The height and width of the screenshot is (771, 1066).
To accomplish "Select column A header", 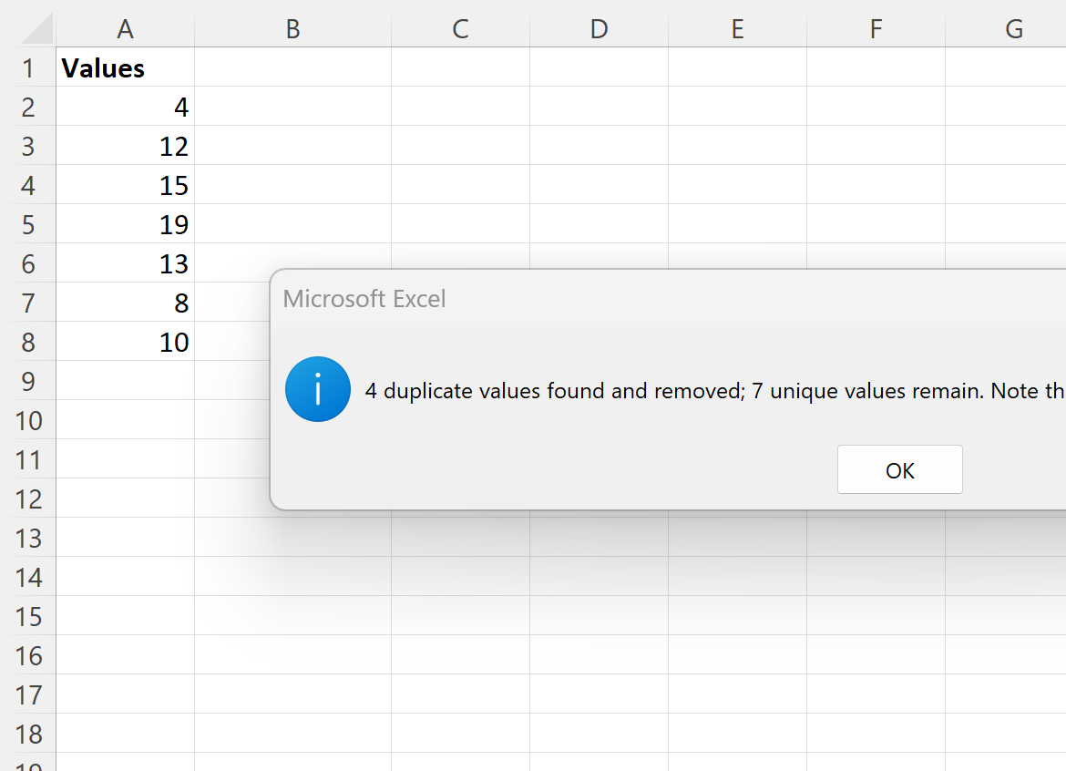I will click(x=125, y=28).
